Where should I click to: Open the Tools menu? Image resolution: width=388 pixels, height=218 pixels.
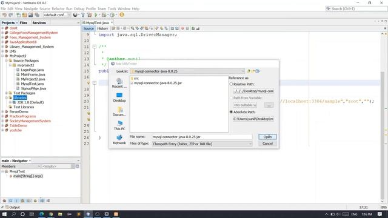112,8
